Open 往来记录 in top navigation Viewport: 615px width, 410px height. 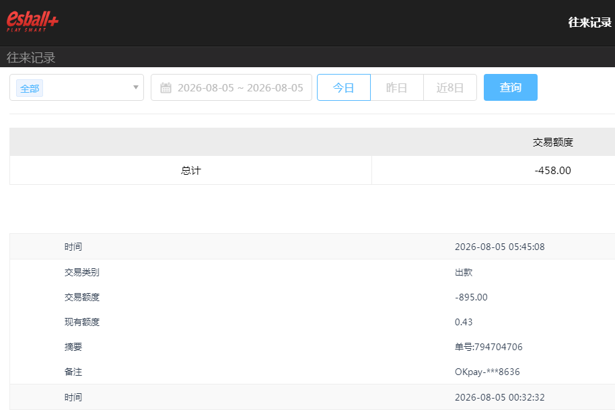tap(590, 22)
